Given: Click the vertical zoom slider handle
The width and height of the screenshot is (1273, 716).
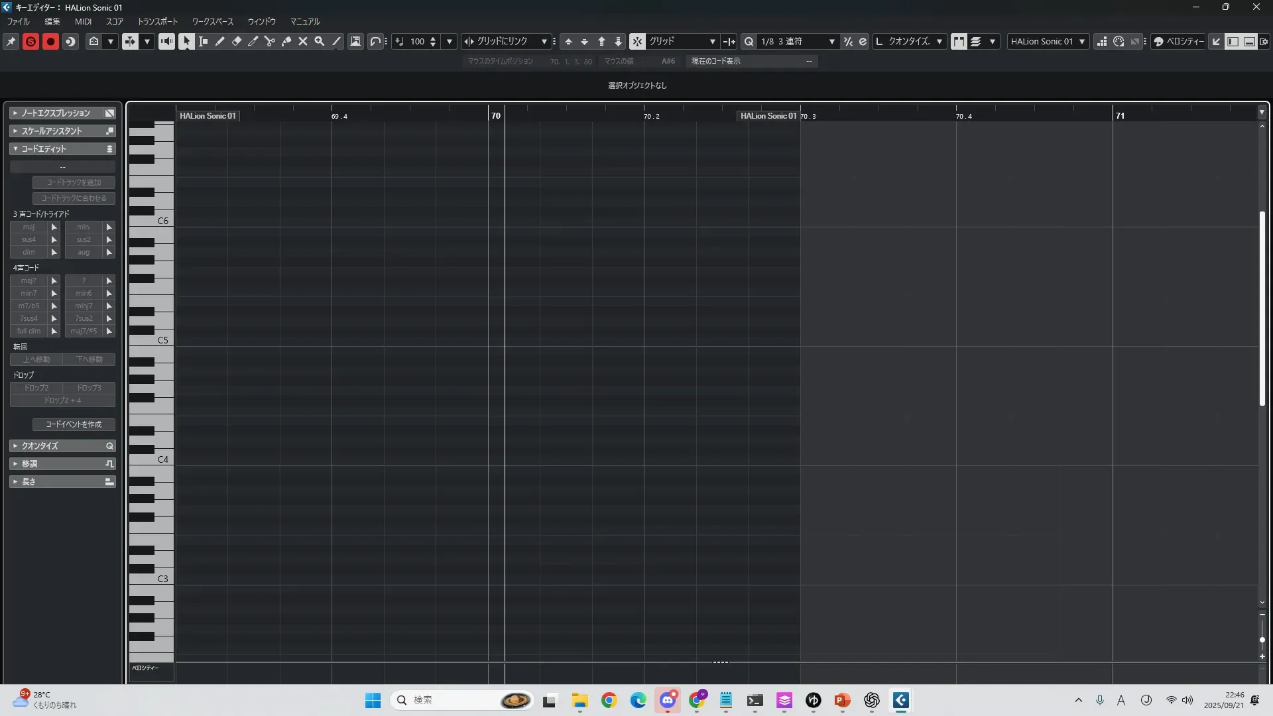Looking at the screenshot, I should tap(1262, 640).
